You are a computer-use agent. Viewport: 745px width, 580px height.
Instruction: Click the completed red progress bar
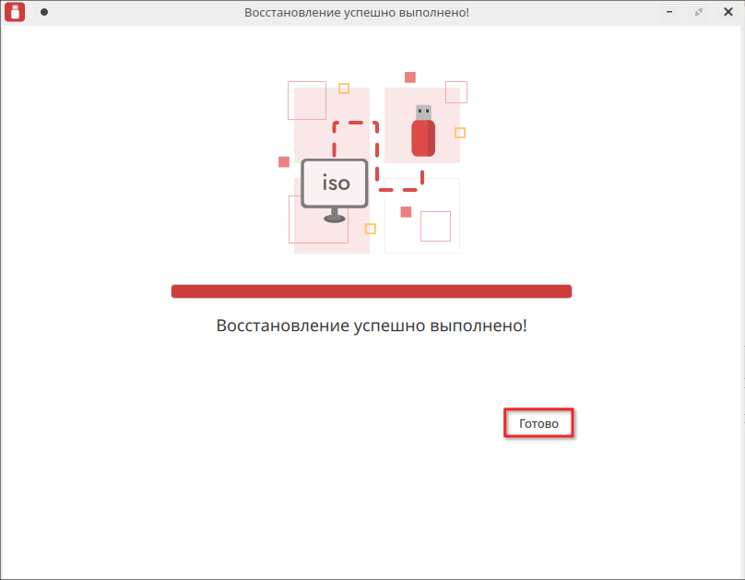pyautogui.click(x=371, y=291)
